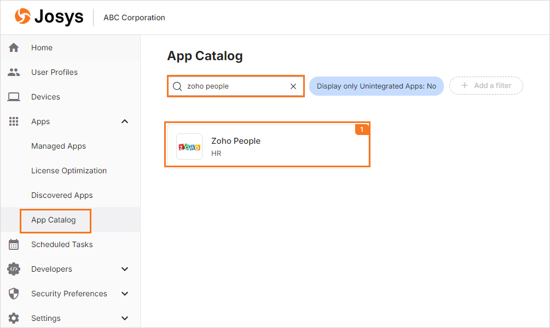Click the search magnifier icon

177,86
